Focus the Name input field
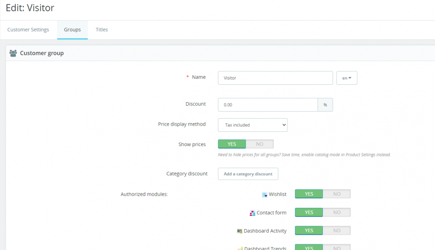The image size is (435, 250). tap(275, 78)
